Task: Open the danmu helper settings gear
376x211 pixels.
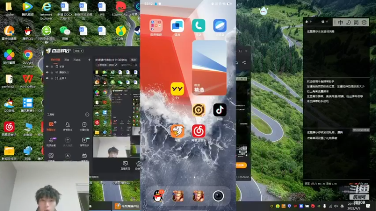Action: (364, 22)
